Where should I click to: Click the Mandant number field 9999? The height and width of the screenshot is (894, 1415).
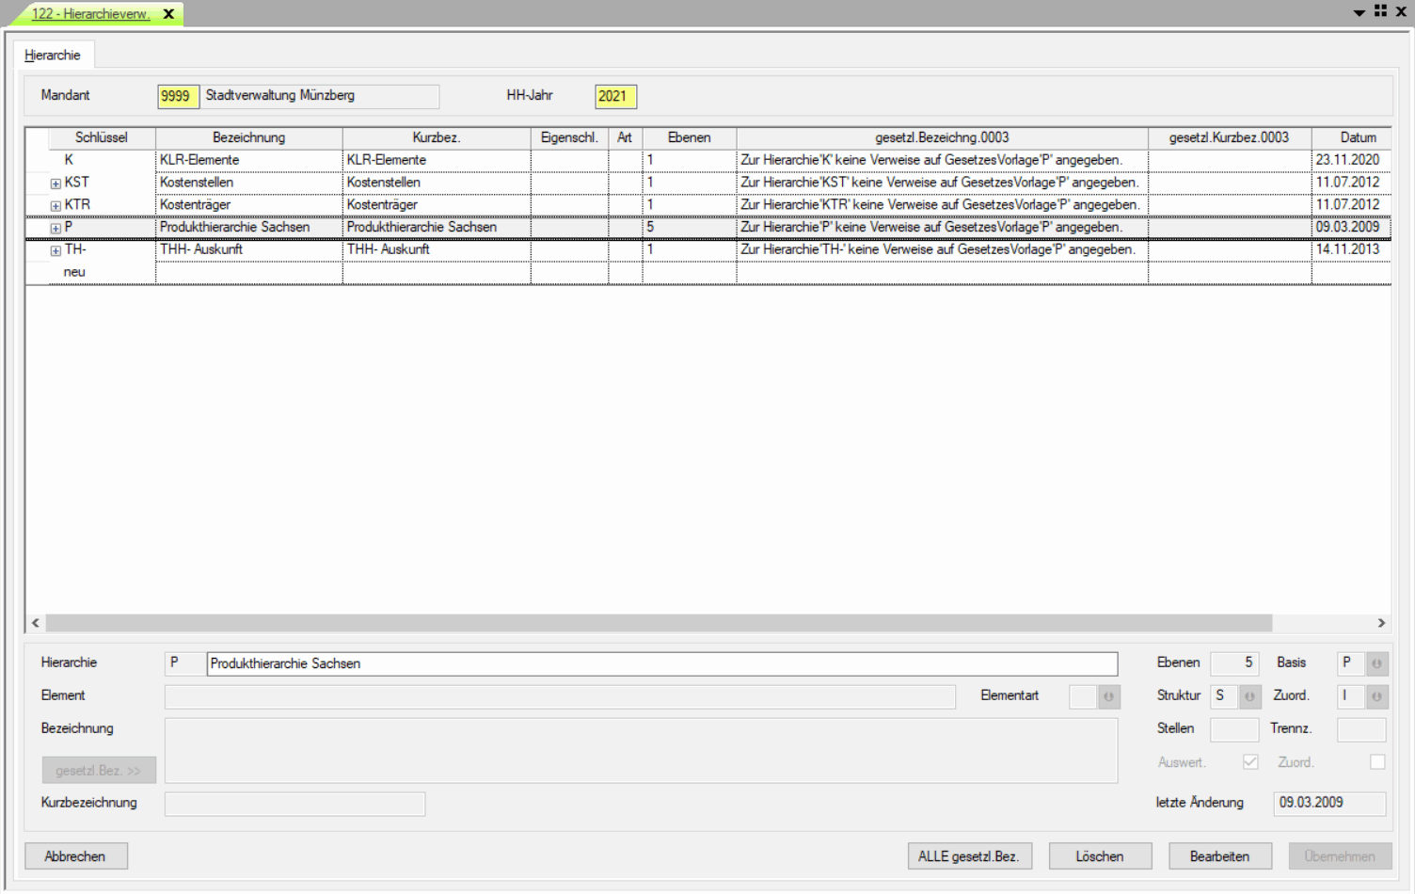[x=177, y=96]
